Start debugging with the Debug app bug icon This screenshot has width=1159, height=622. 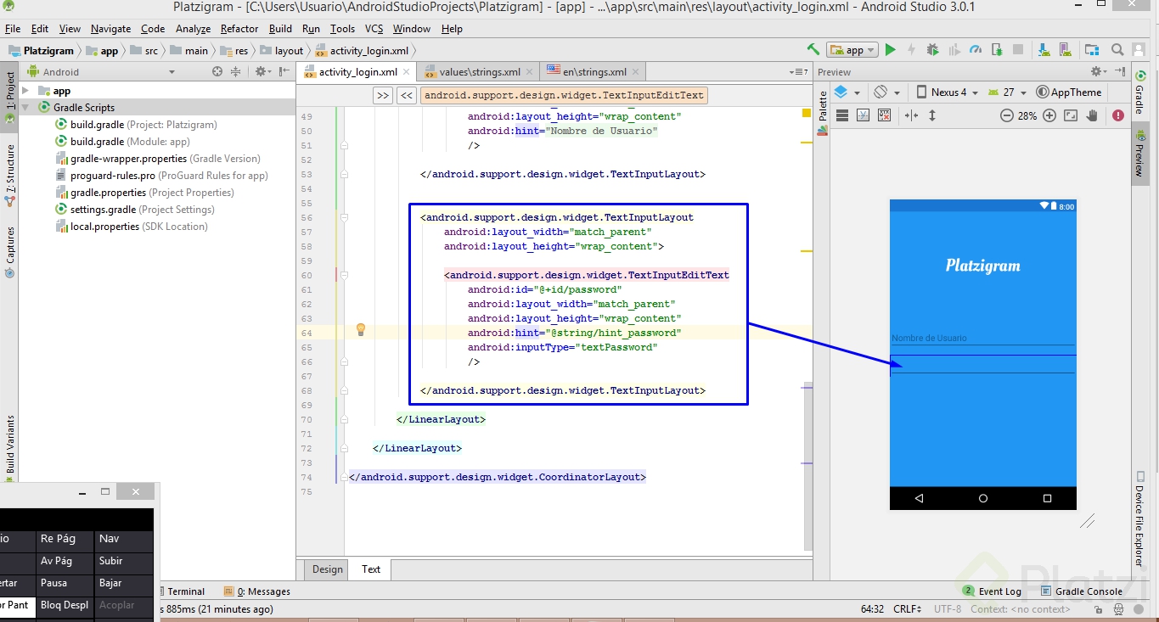pyautogui.click(x=933, y=50)
